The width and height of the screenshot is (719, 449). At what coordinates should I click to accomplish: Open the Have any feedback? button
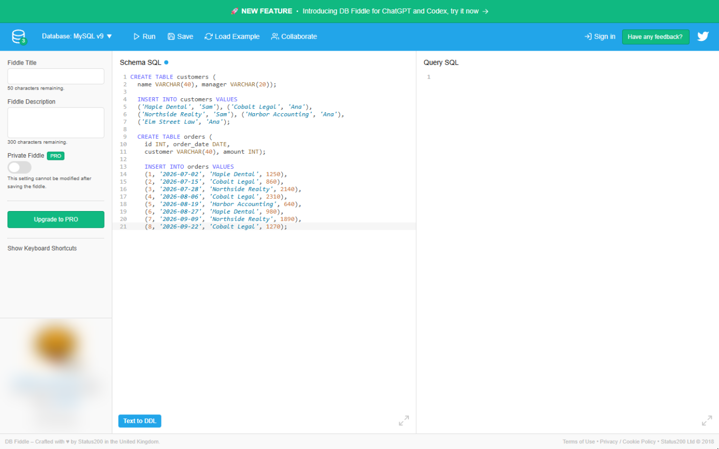click(655, 37)
